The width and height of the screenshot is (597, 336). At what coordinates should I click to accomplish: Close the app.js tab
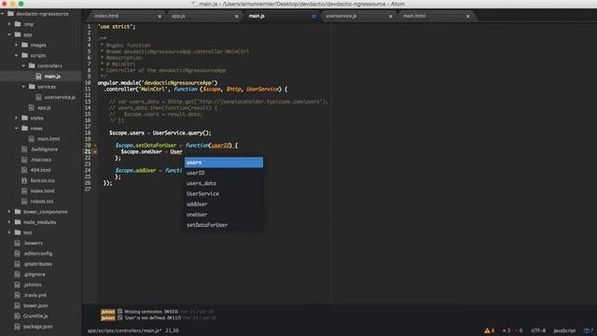click(x=236, y=17)
